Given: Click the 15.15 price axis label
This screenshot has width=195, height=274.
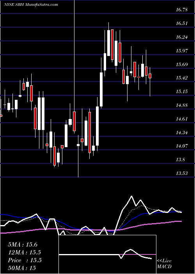Looking at the screenshot, I should point(182,91).
